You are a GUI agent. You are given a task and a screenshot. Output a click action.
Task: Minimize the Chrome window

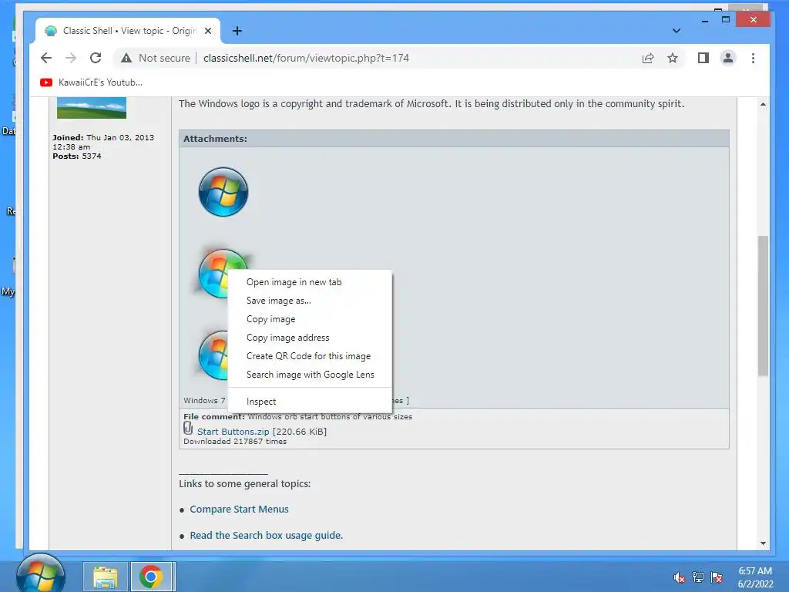pos(705,21)
